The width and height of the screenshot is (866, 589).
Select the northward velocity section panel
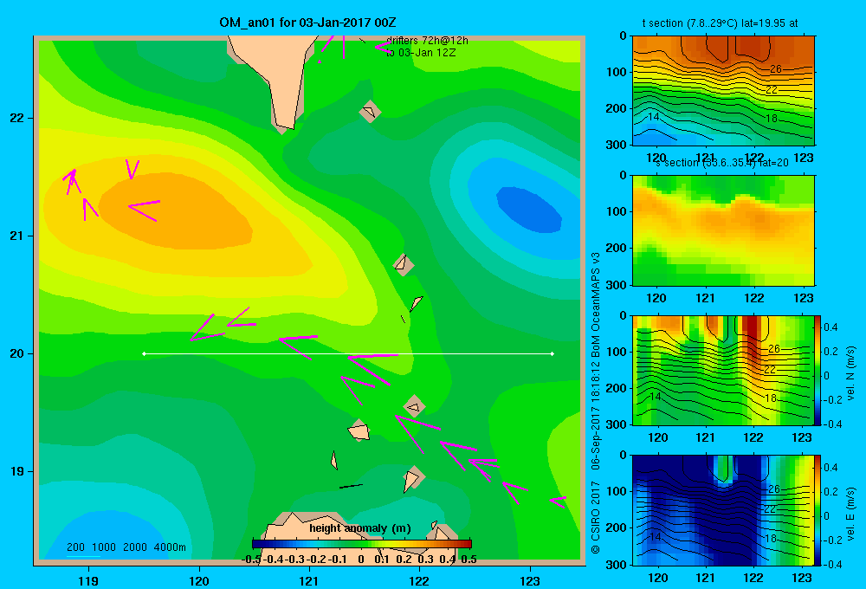[x=723, y=370]
